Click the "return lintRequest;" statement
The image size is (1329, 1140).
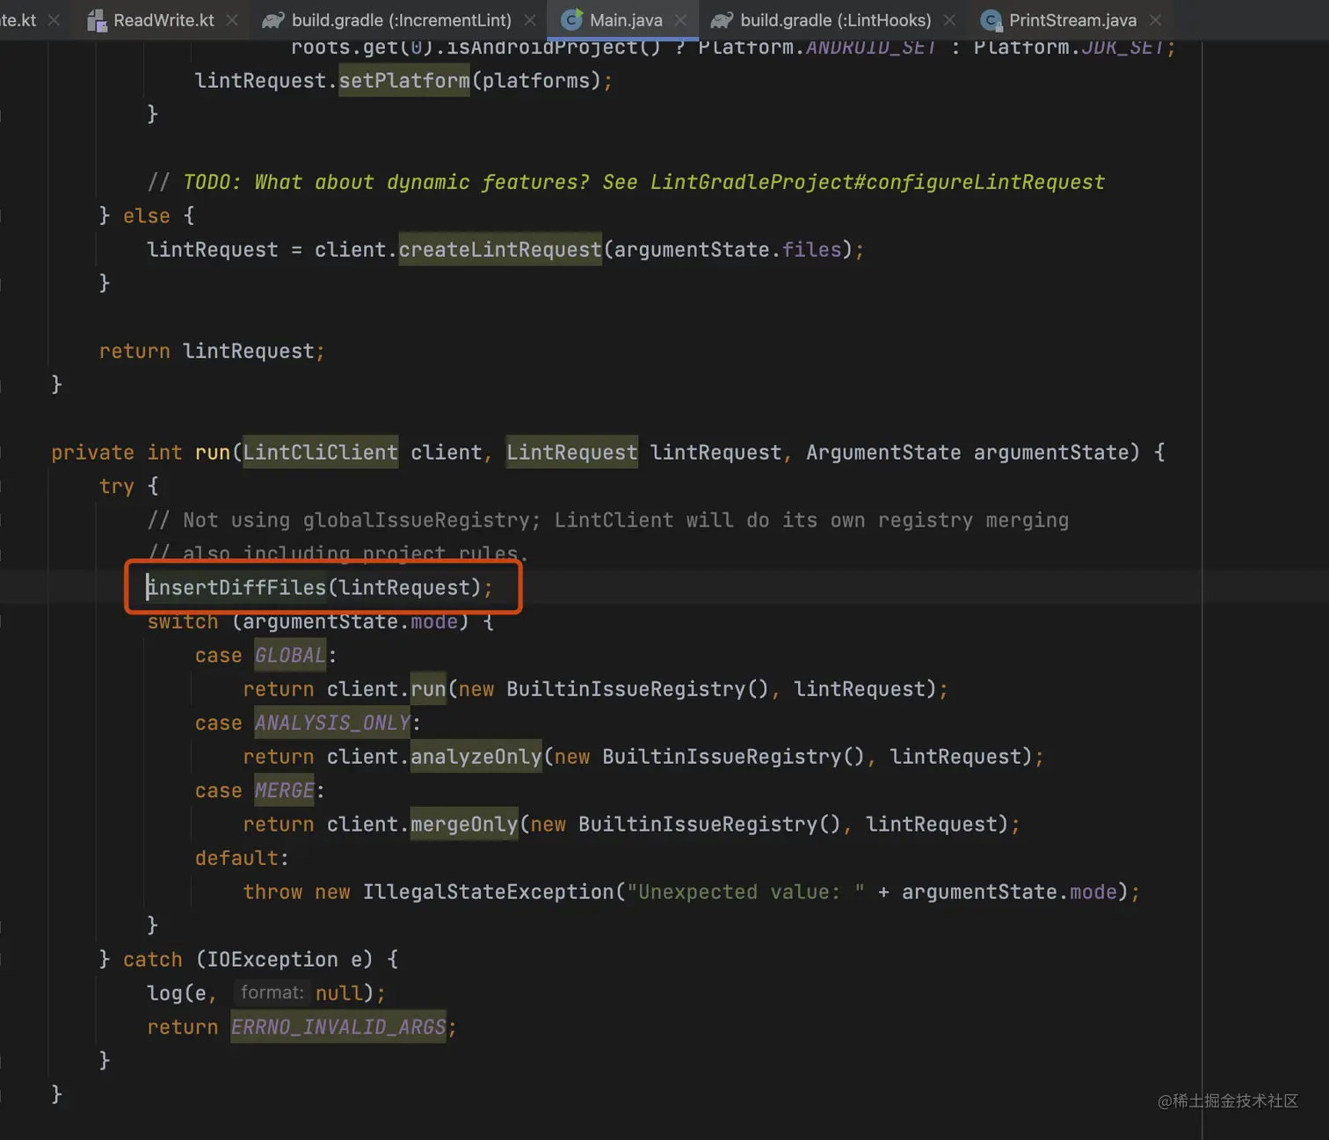(x=212, y=352)
